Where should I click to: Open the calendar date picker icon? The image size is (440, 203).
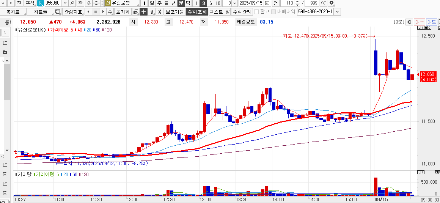pyautogui.click(x=267, y=3)
